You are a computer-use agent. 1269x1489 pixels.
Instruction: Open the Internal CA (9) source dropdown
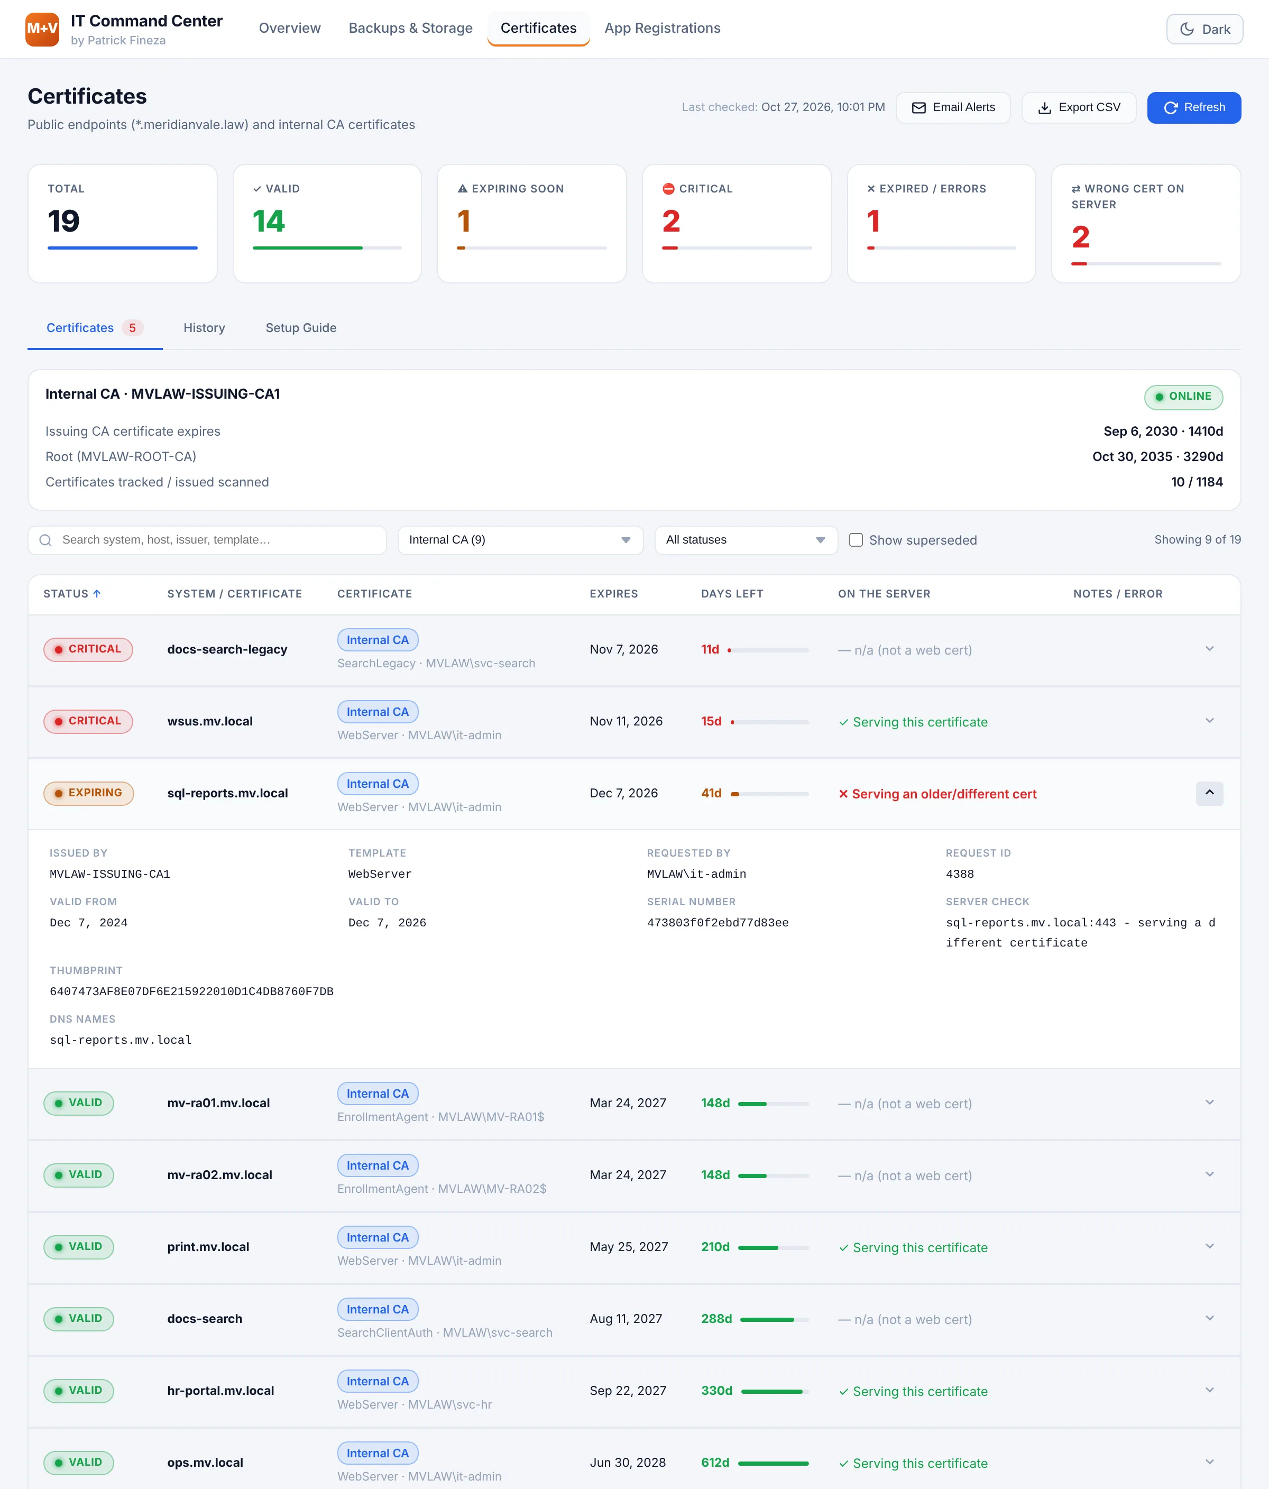(x=520, y=540)
